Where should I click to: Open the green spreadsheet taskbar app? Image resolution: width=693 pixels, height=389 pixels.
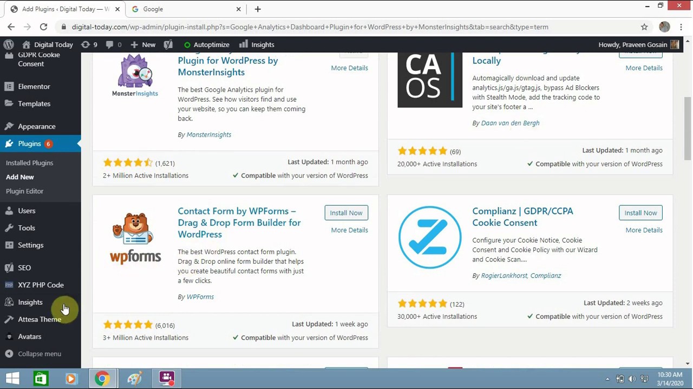(x=41, y=379)
